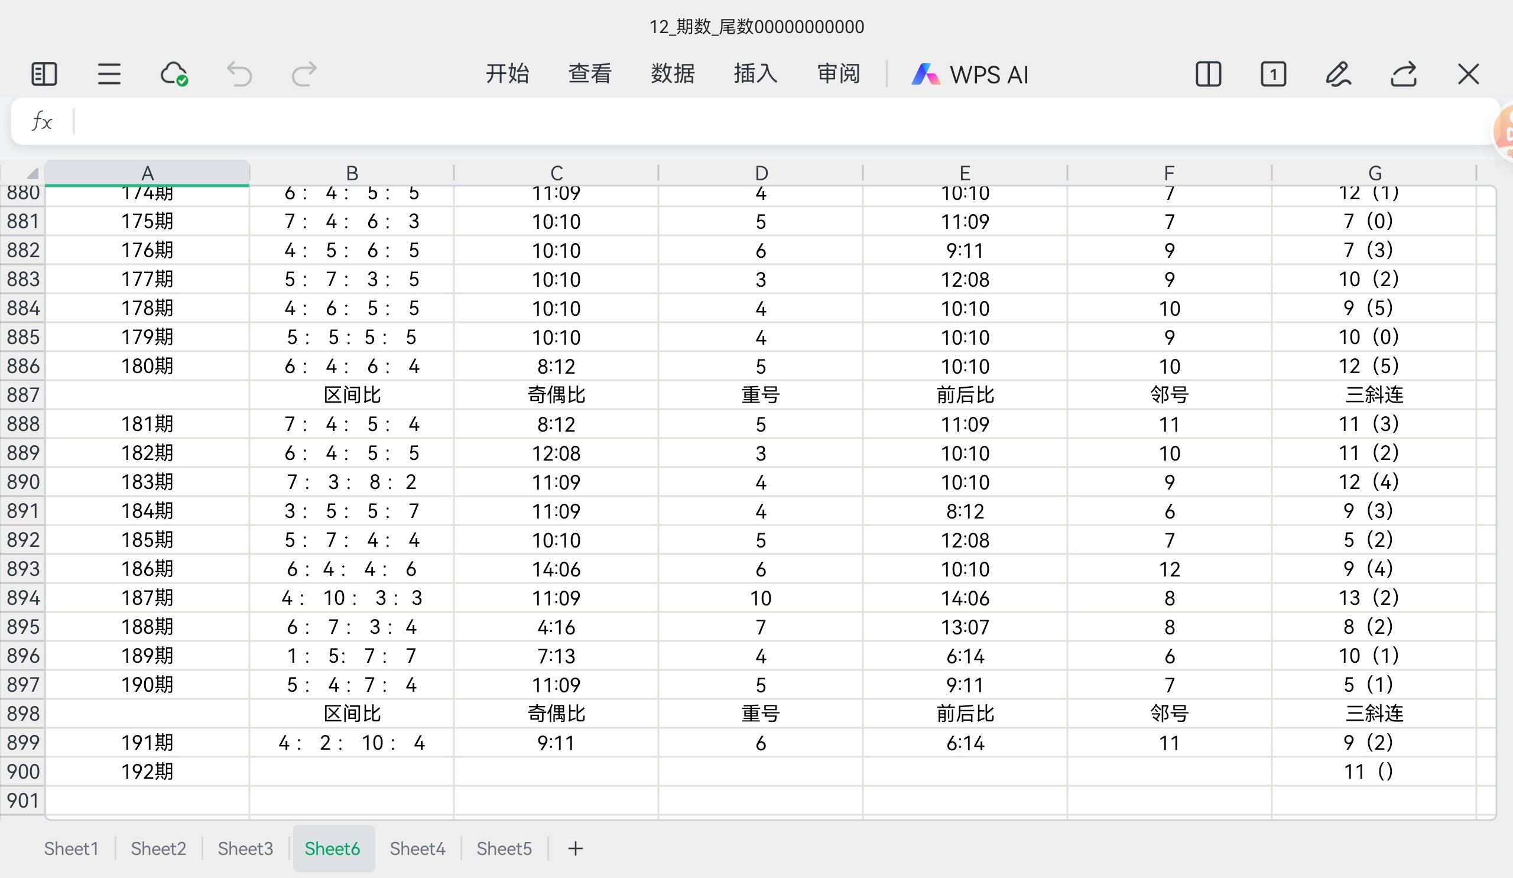
Task: Select 奇偶比 cell in row 898
Action: [557, 714]
